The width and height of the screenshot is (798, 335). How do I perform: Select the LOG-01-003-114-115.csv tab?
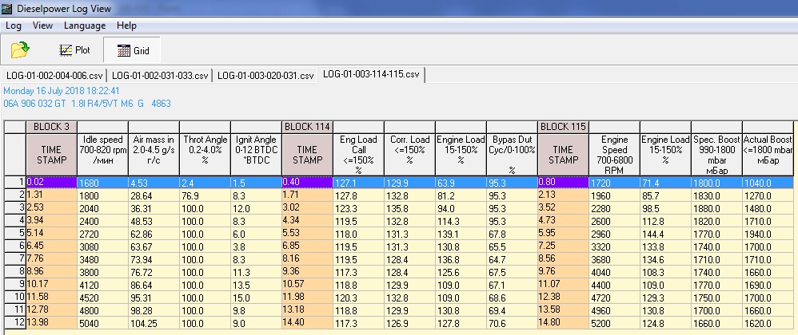coord(371,75)
